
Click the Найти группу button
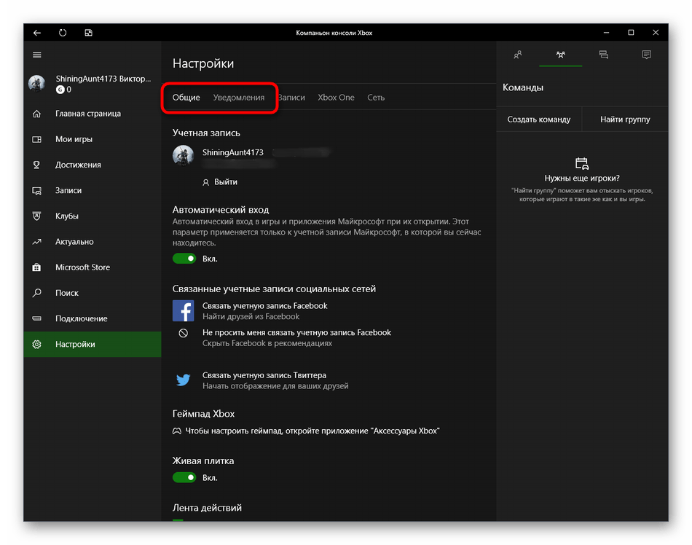[625, 119]
